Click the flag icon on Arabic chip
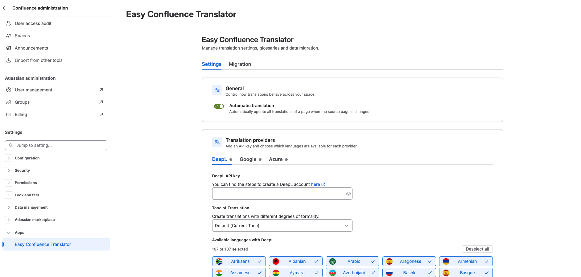This screenshot has height=277, width=581. tap(333, 261)
